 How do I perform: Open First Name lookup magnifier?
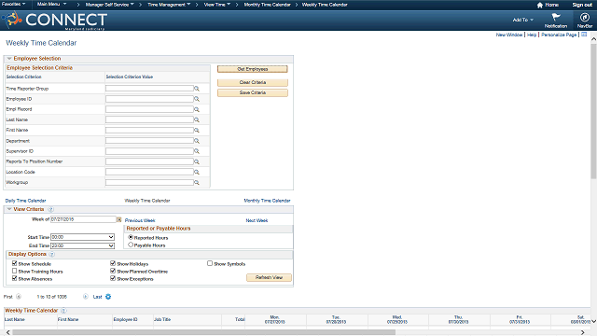(197, 131)
